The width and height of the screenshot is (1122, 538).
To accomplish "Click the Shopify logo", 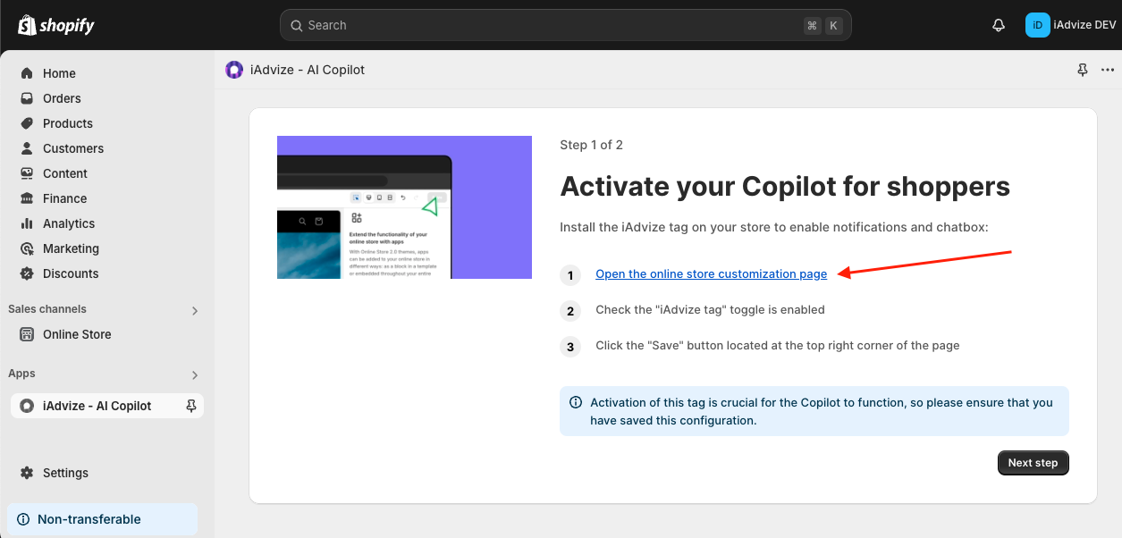I will (56, 25).
